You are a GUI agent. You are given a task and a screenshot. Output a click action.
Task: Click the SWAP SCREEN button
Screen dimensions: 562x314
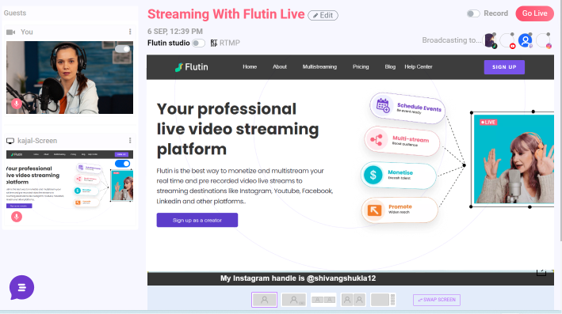tap(437, 300)
